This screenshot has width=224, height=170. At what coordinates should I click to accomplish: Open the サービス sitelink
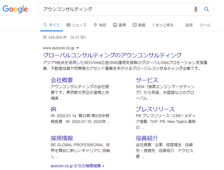point(147,80)
